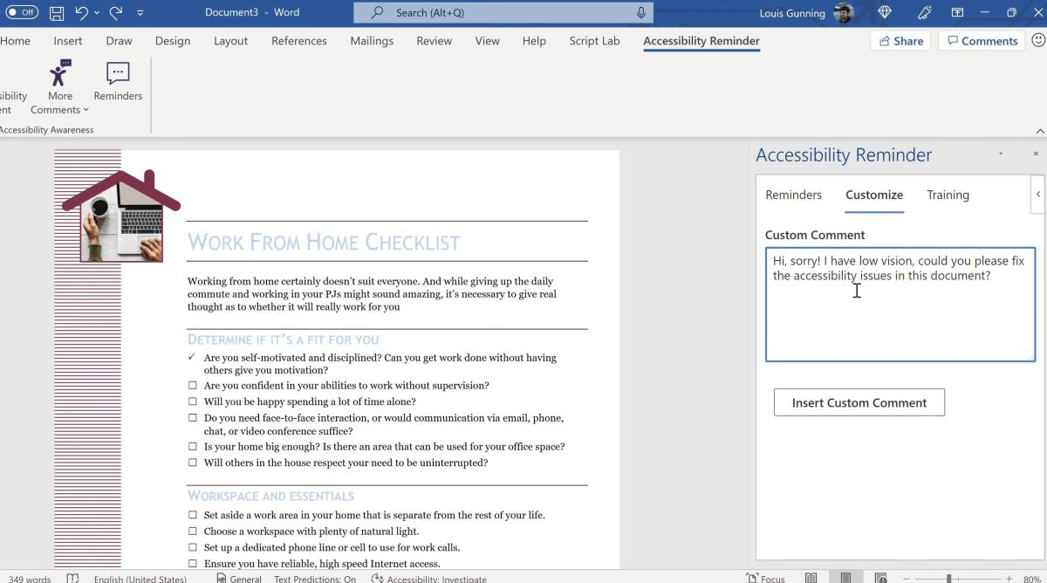Click the pen Coming Soon icon
This screenshot has height=583, width=1047.
926,13
